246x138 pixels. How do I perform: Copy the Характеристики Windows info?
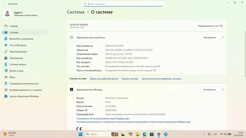(210, 90)
